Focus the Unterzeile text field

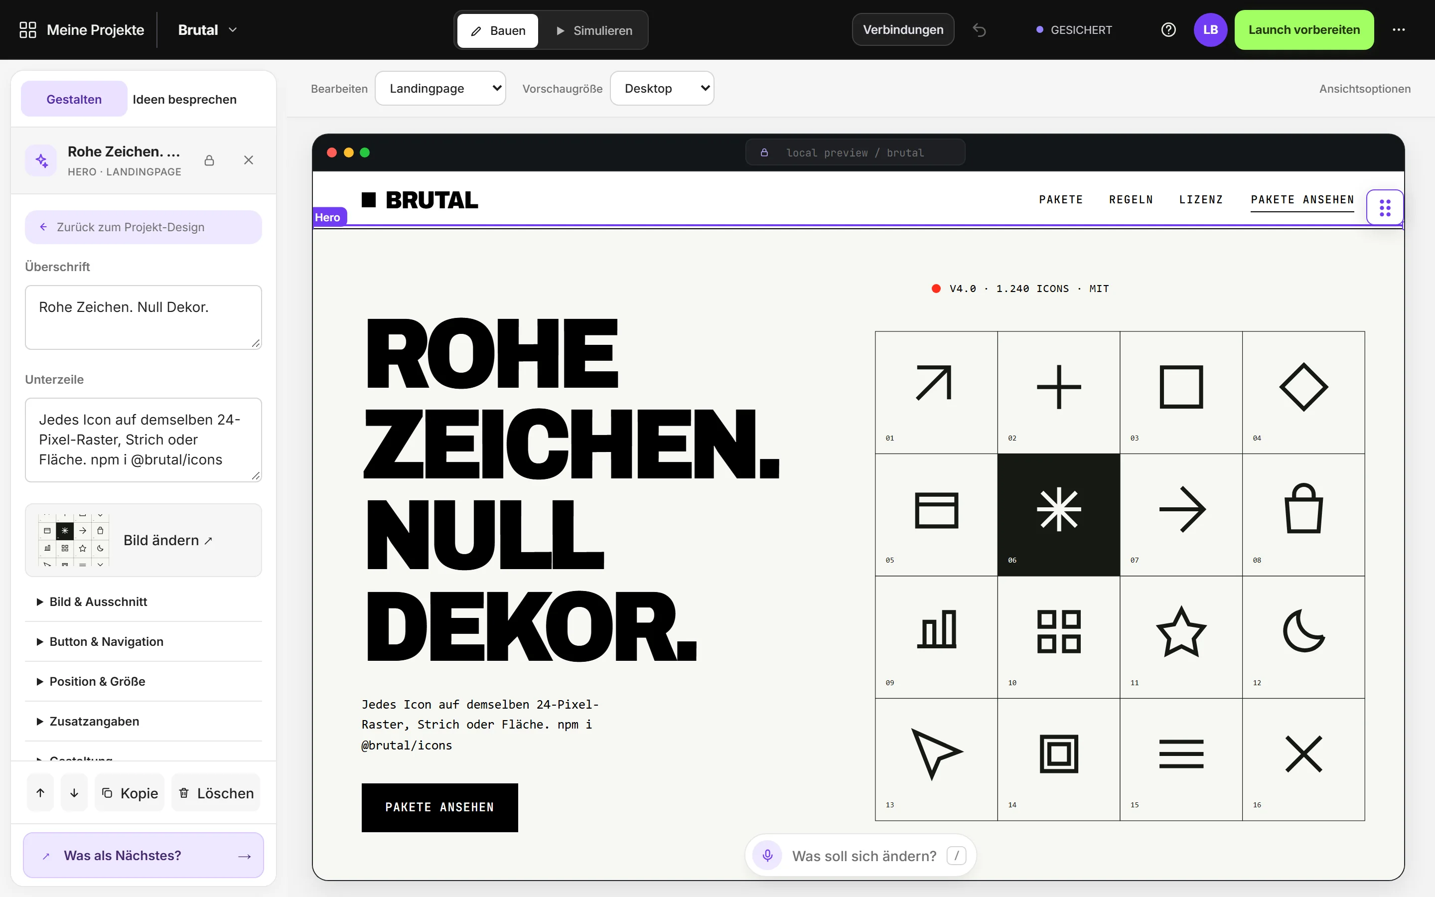tap(143, 440)
